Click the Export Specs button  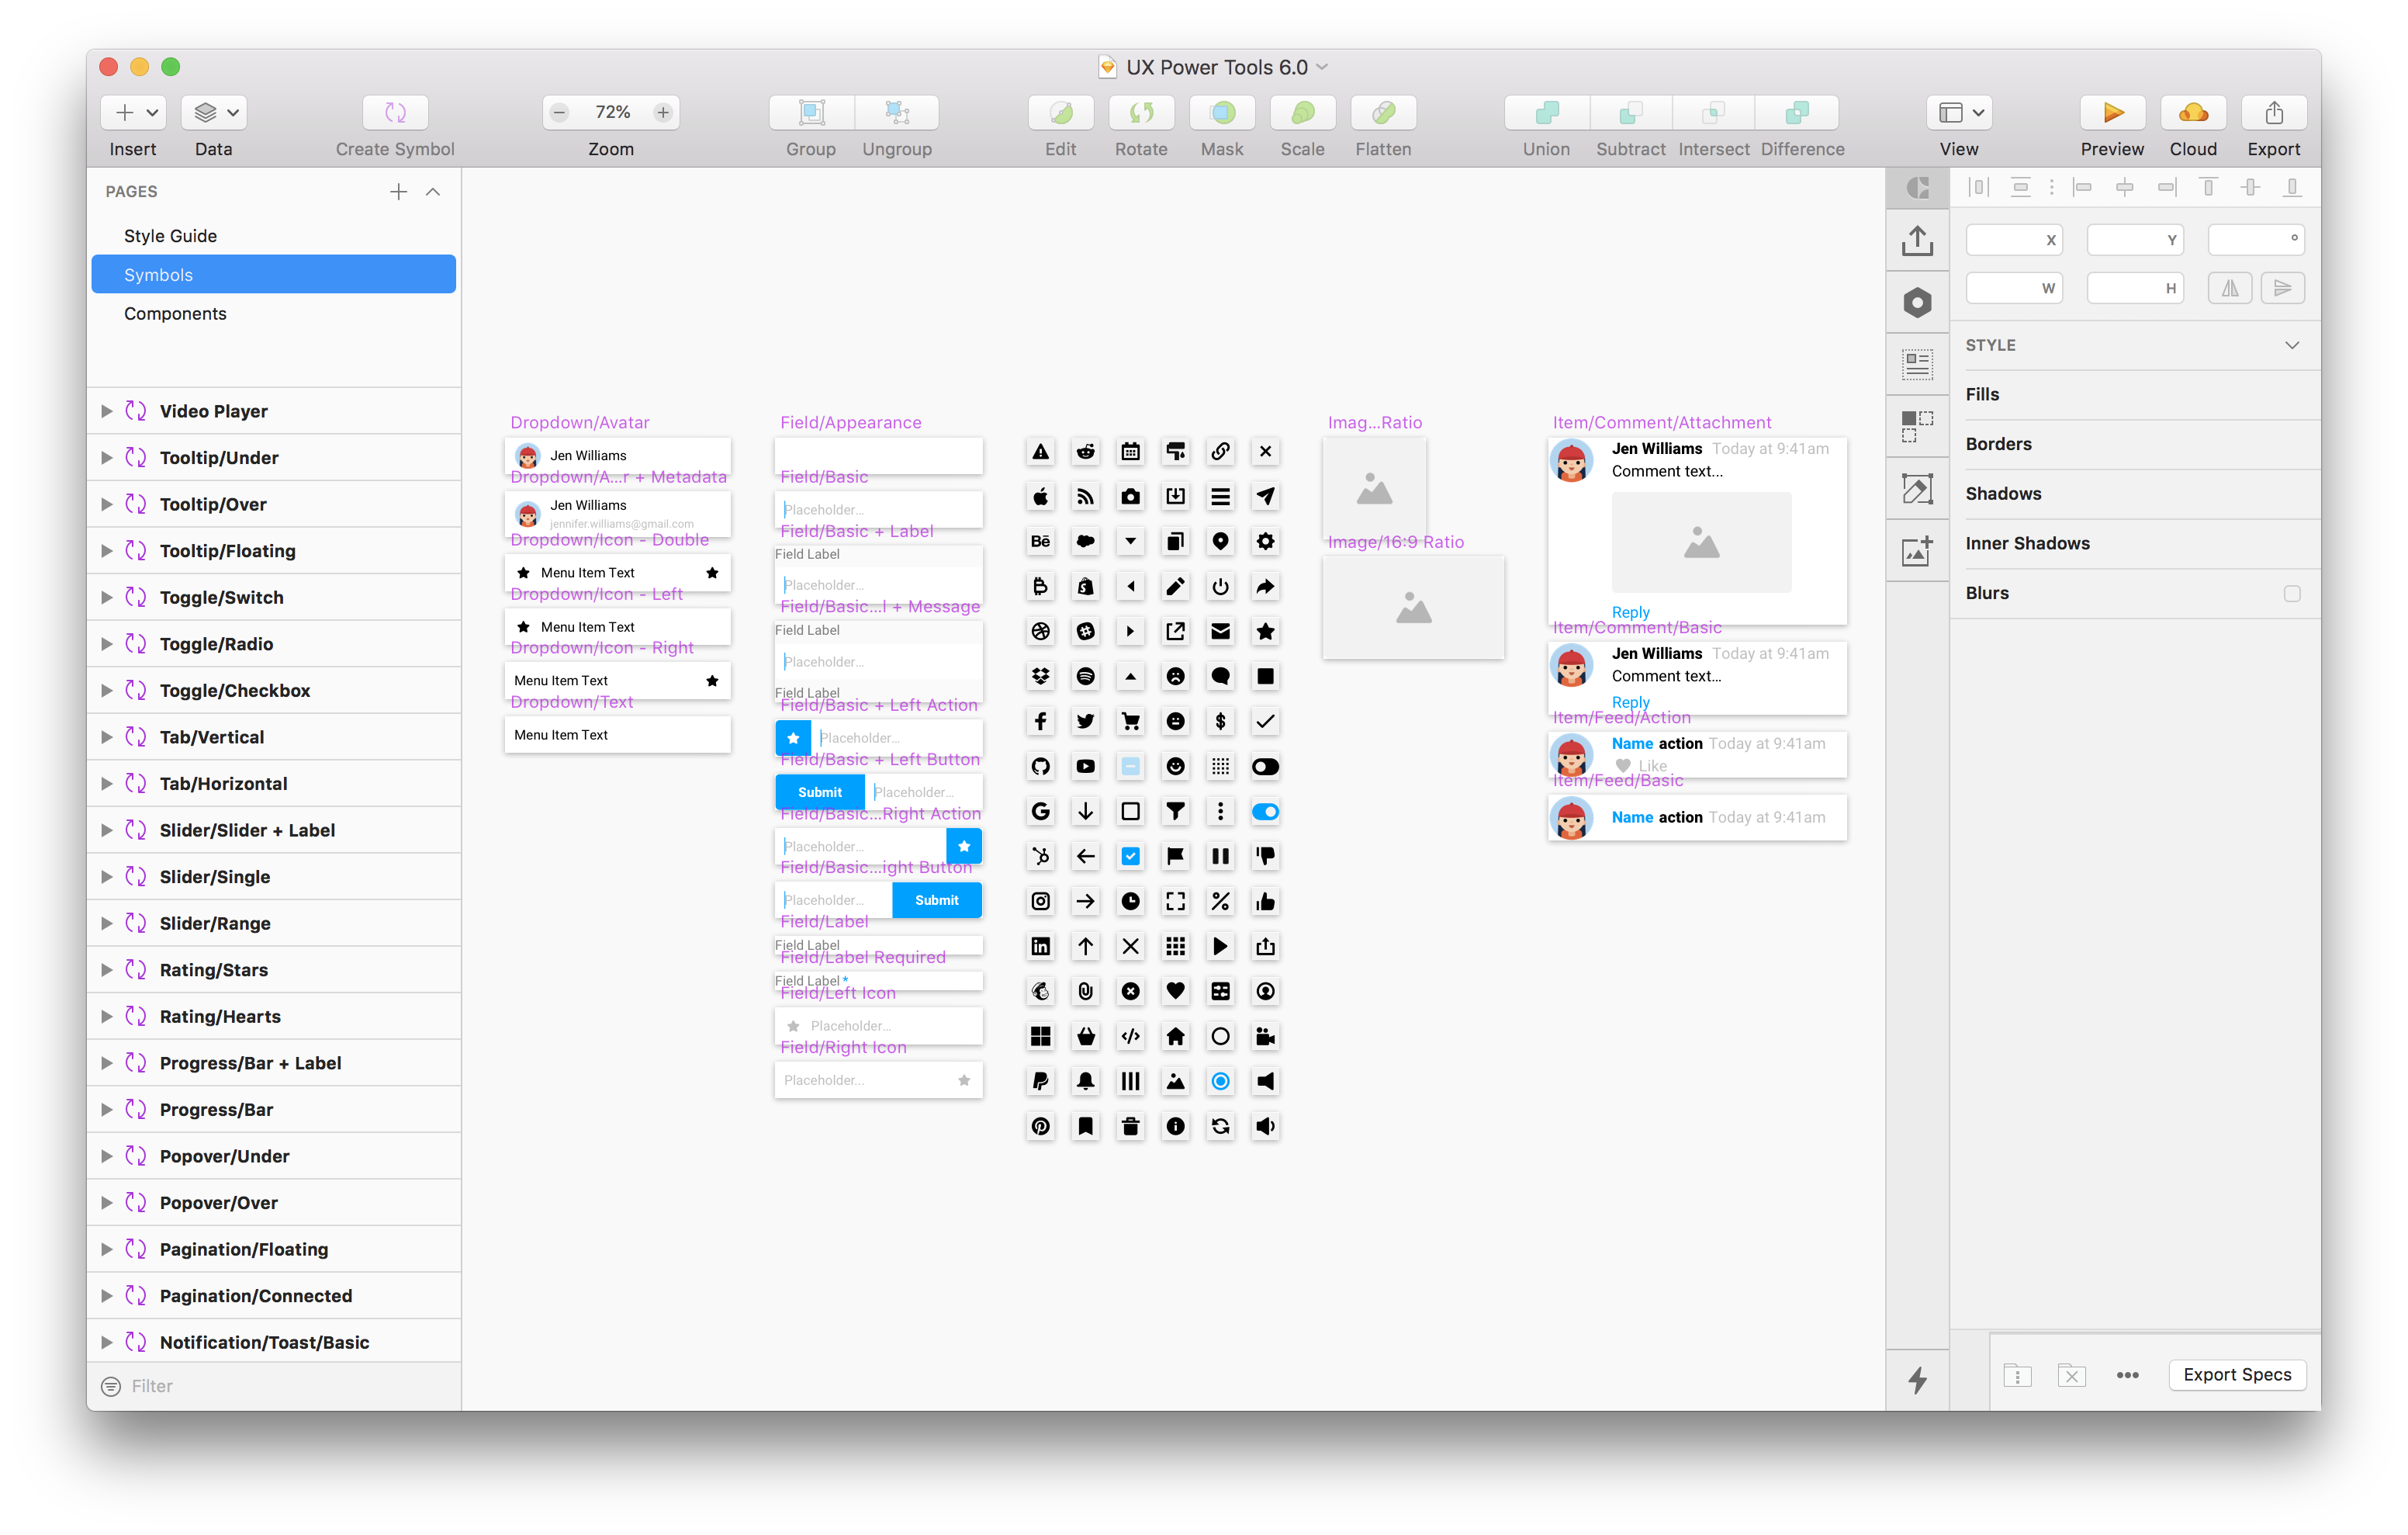2237,1375
